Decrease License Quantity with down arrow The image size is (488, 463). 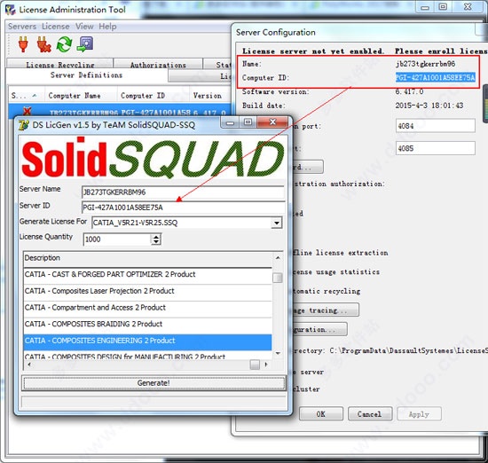tap(156, 242)
